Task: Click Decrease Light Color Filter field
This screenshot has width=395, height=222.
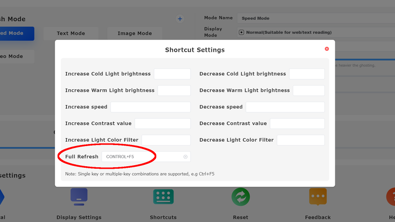Action: pyautogui.click(x=301, y=140)
